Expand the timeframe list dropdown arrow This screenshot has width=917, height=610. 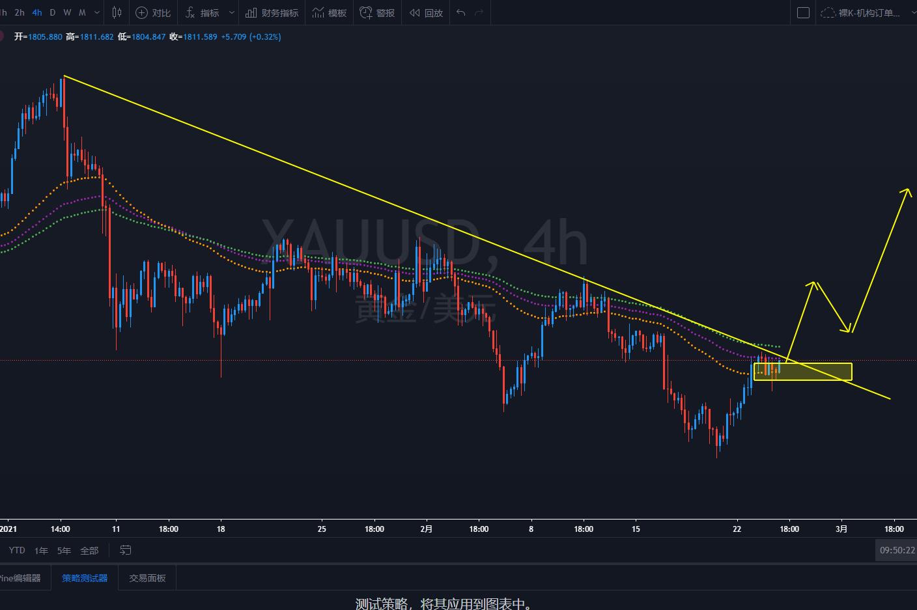pos(97,12)
